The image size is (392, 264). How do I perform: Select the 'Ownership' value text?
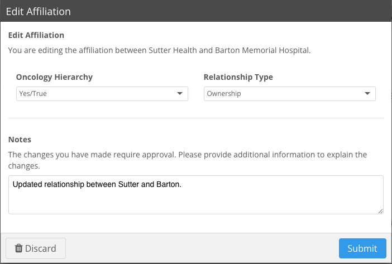point(224,94)
